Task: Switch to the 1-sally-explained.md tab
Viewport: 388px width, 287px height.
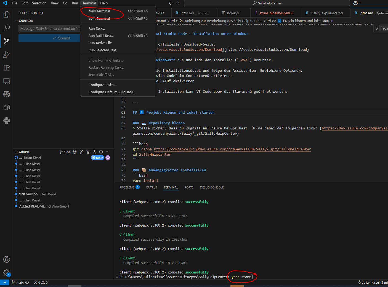Action: 326,13
